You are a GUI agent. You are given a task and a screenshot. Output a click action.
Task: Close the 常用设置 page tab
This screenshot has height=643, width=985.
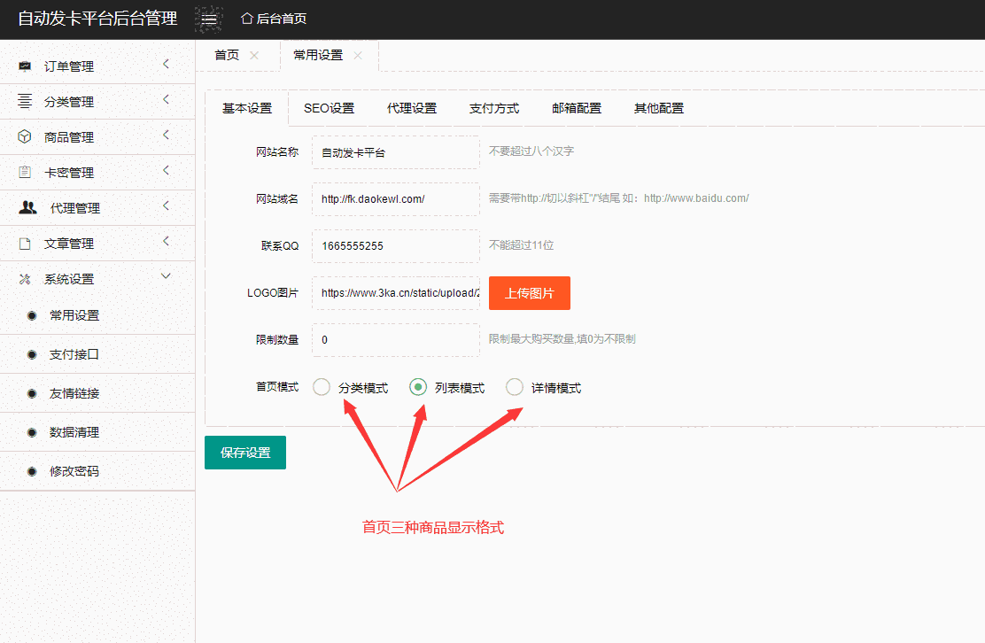click(x=358, y=55)
